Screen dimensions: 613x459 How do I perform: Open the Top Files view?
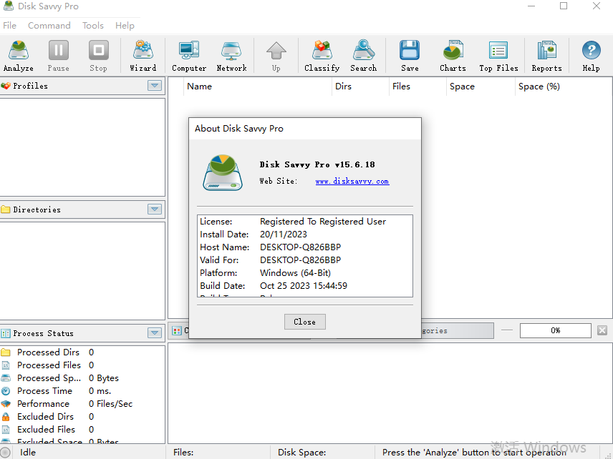[498, 56]
